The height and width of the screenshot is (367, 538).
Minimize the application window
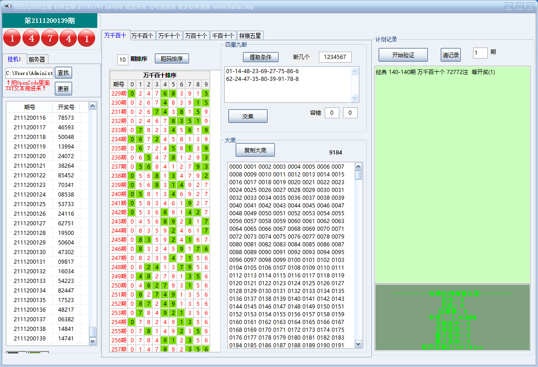pyautogui.click(x=509, y=6)
